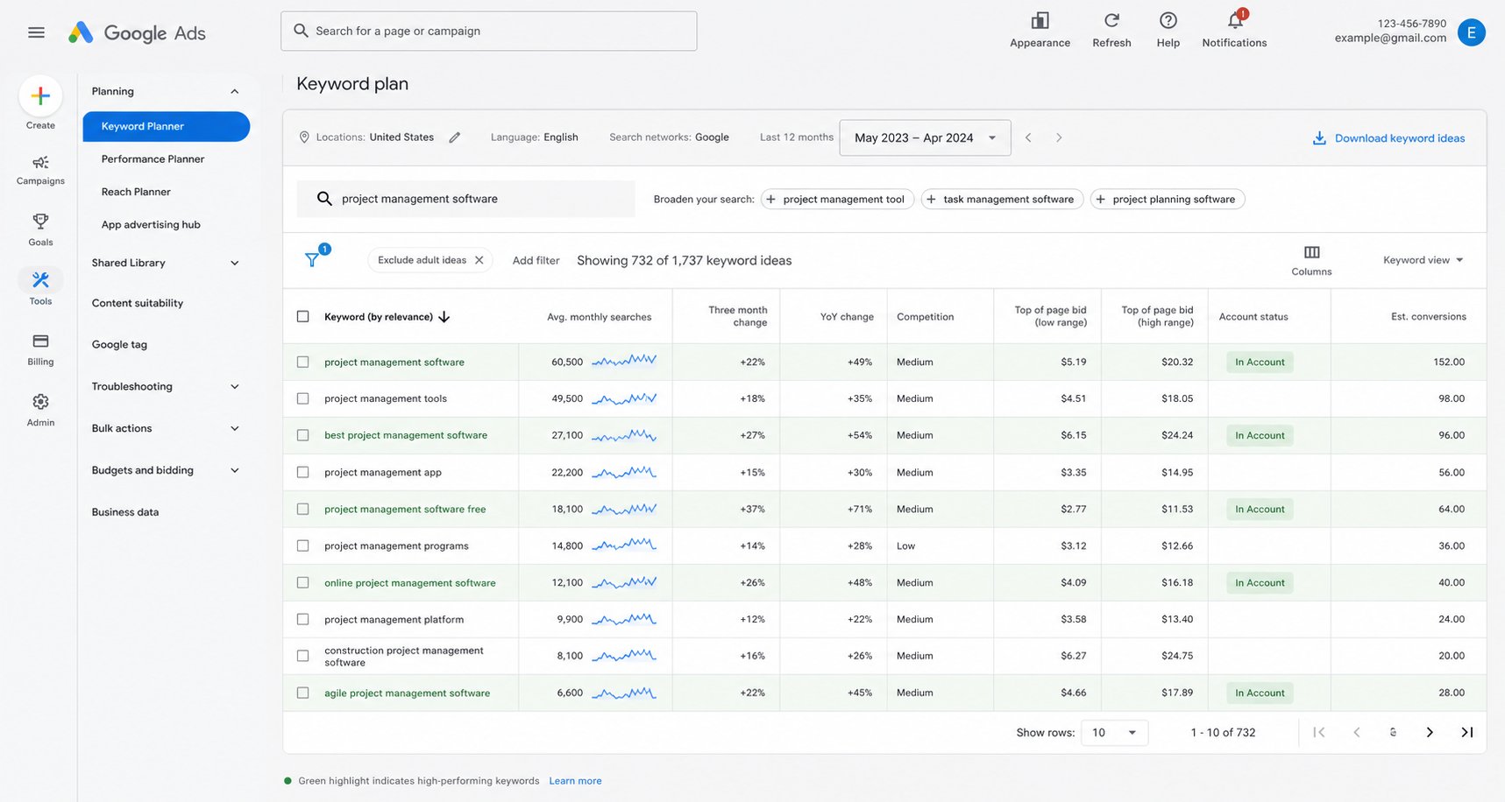Expand Budgets and bidding section
Viewport: 1505px width, 802px height.
(235, 470)
